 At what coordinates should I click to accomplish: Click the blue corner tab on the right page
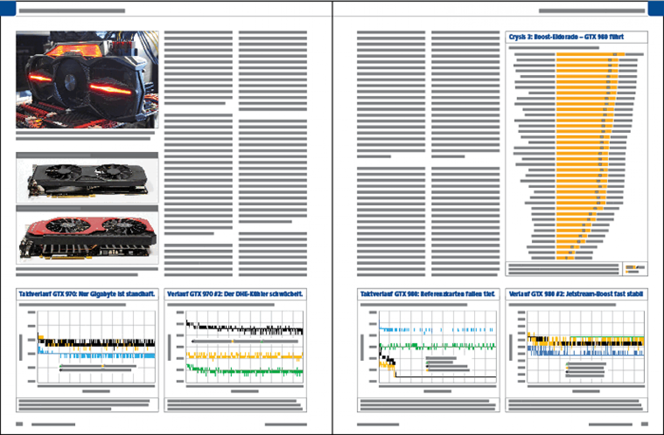[655, 7]
